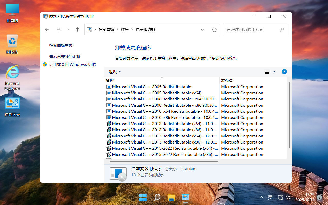Open the address bar history dropdown
The height and width of the screenshot is (205, 328).
point(202,29)
